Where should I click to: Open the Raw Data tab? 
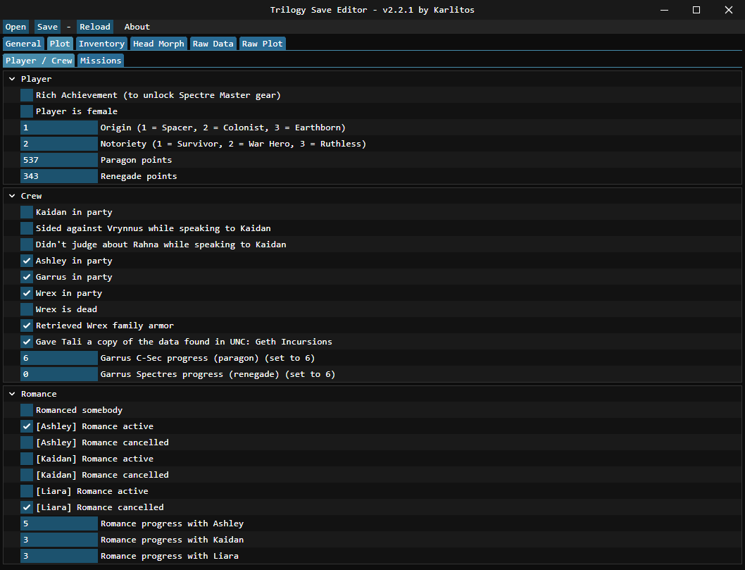pyautogui.click(x=213, y=44)
